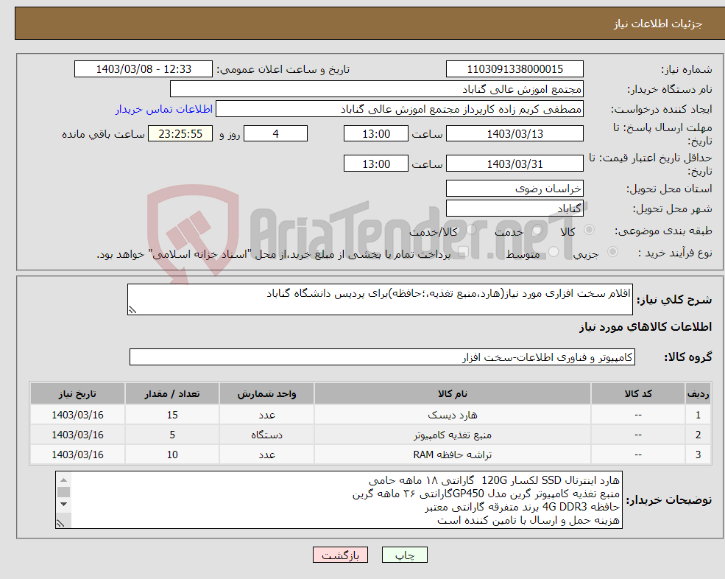The width and height of the screenshot is (725, 579).
Task: Click the general need description textarea
Action: (x=380, y=300)
